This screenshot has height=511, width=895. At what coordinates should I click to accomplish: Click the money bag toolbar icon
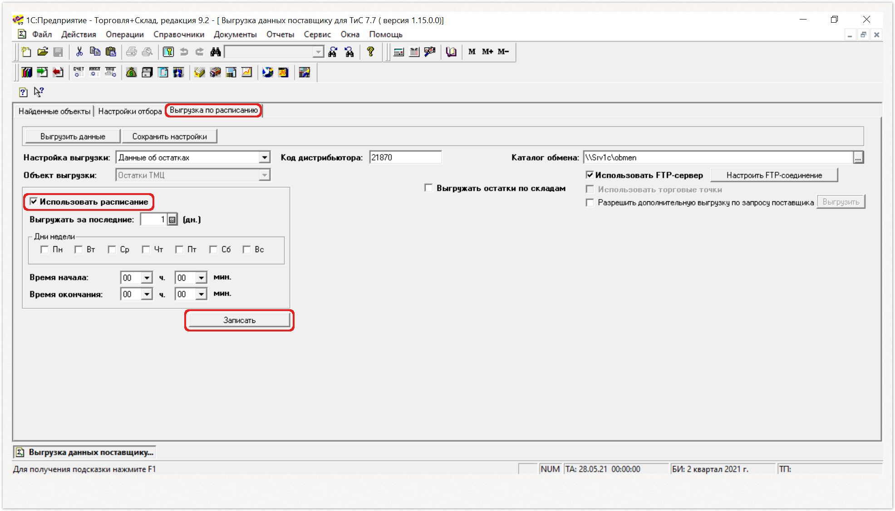point(131,72)
